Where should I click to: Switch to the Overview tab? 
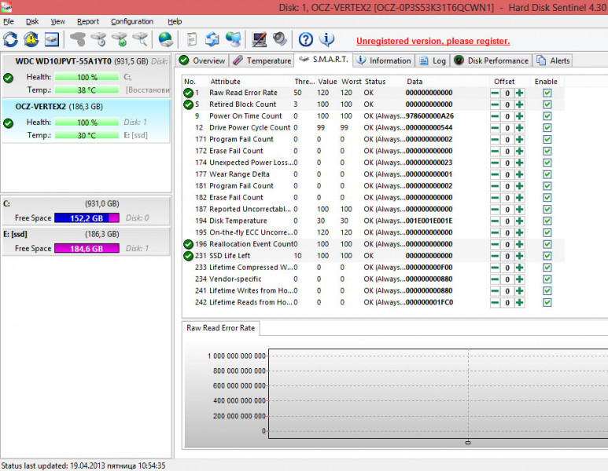click(x=202, y=60)
